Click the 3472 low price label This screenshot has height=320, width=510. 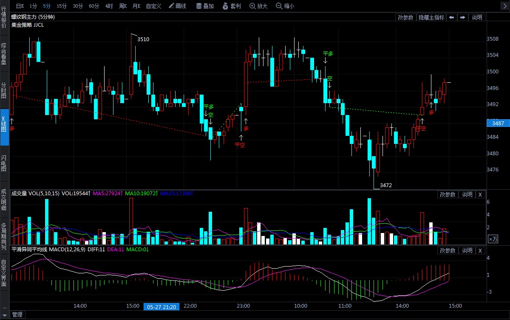tap(386, 185)
